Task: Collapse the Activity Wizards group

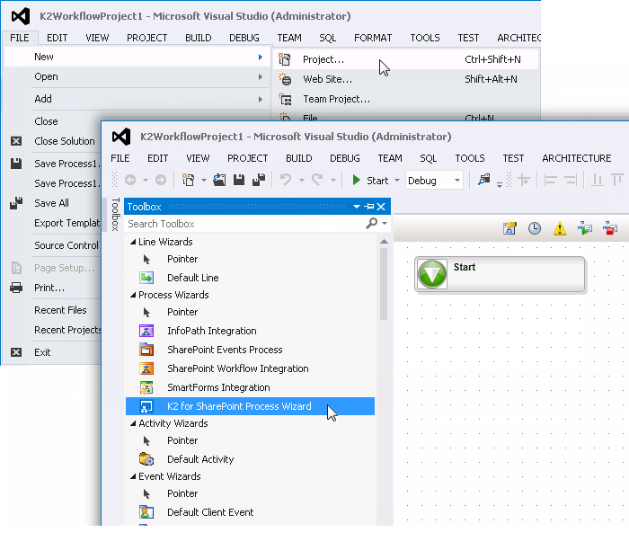Action: (x=133, y=423)
